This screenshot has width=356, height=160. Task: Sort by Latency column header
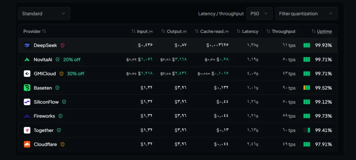pos(247,32)
